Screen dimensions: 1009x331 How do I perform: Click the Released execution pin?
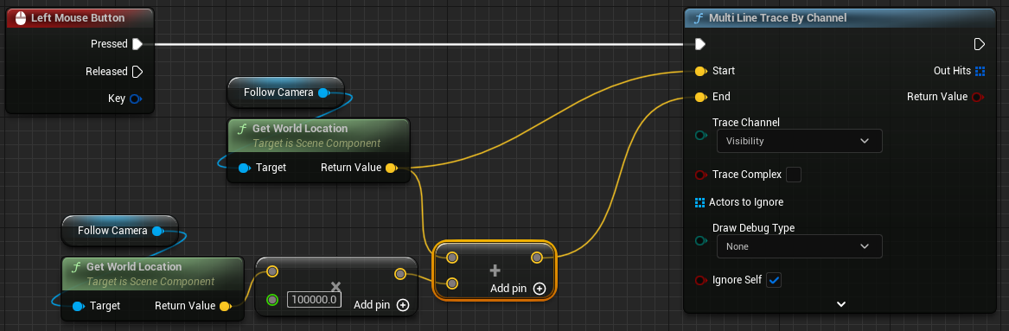click(137, 72)
